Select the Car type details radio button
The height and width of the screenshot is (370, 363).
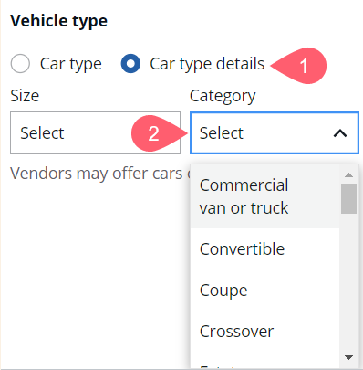tap(130, 64)
